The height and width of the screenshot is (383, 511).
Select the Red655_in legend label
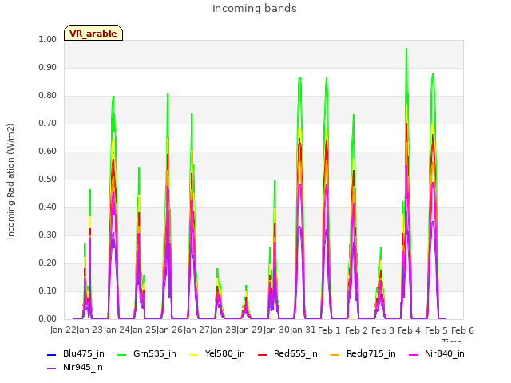click(x=295, y=354)
